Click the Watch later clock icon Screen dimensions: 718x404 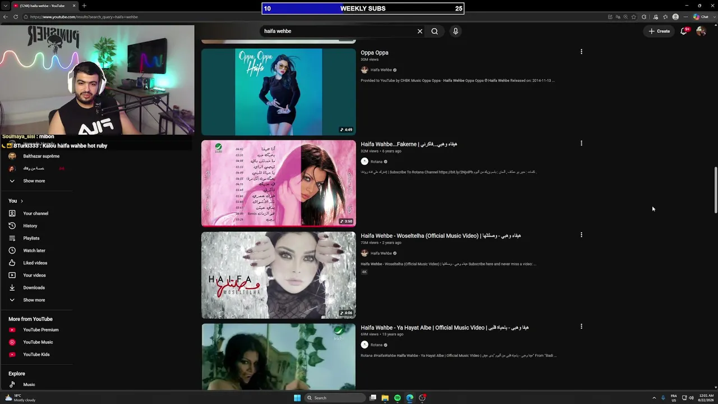[x=12, y=250]
